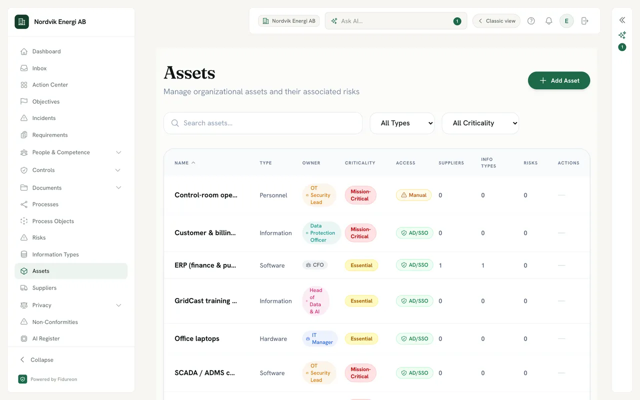Click the Powered by Fidureon link
Viewport: 640px width, 400px height.
[48, 379]
